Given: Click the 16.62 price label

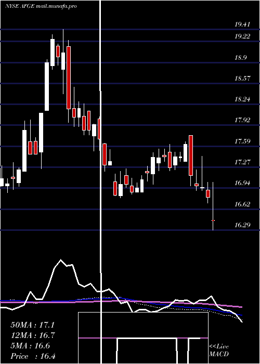Looking at the screenshot, I should click(x=242, y=204).
